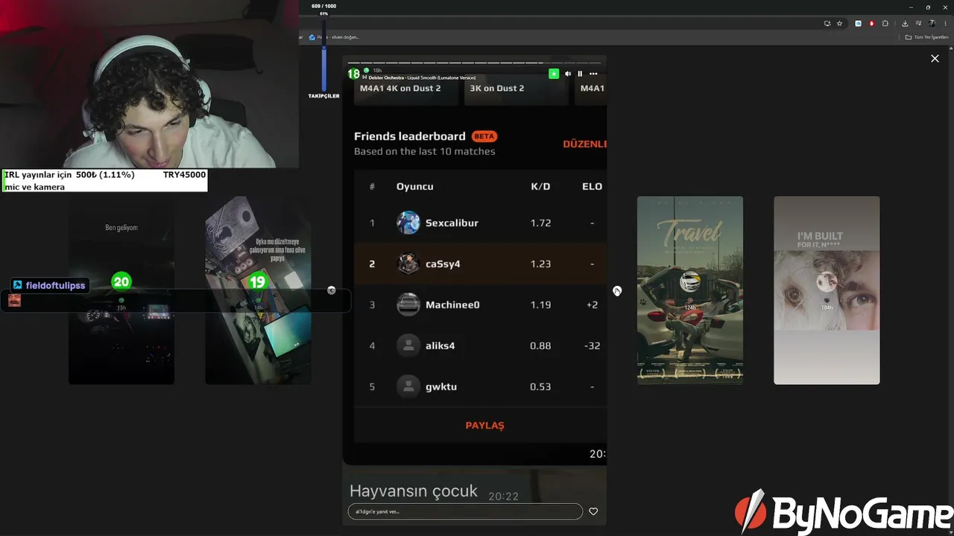Click the DÜZENLE link on leaderboard
Viewport: 954px width, 536px height.
tap(584, 144)
